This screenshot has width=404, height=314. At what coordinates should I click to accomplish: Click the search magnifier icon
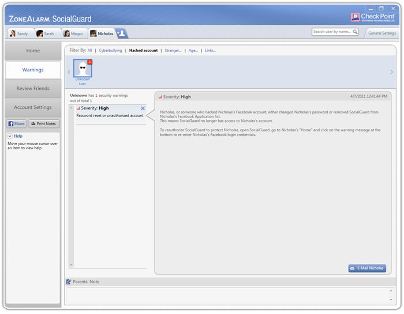[355, 32]
